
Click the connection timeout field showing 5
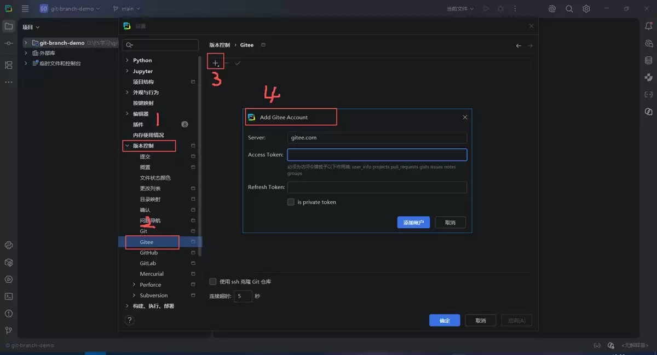pos(243,296)
